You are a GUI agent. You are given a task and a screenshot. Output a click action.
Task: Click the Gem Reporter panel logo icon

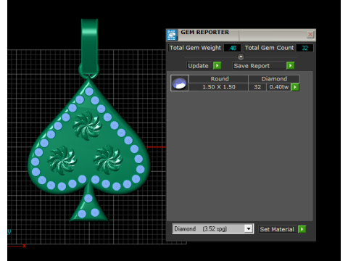click(x=172, y=35)
